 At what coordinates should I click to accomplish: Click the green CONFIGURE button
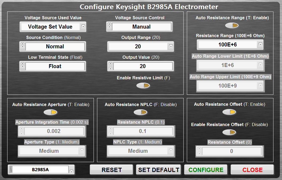pyautogui.click(x=206, y=170)
